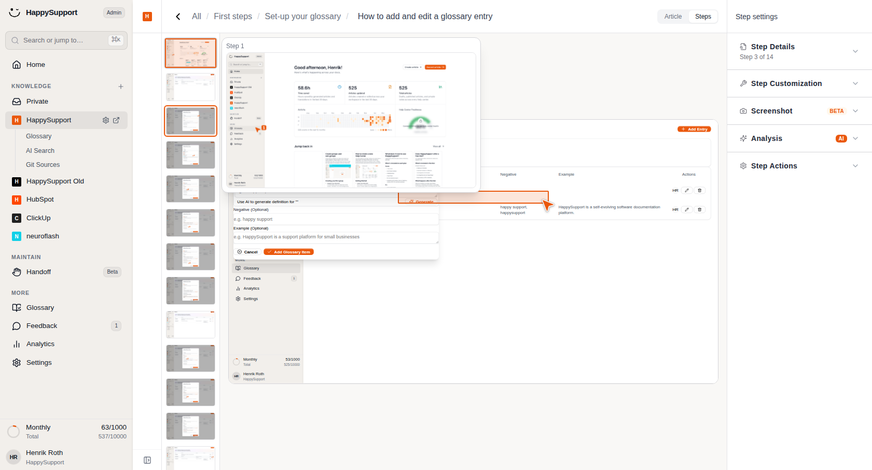Open Analytics via the bar chart icon
The image size is (872, 470).
tap(17, 344)
